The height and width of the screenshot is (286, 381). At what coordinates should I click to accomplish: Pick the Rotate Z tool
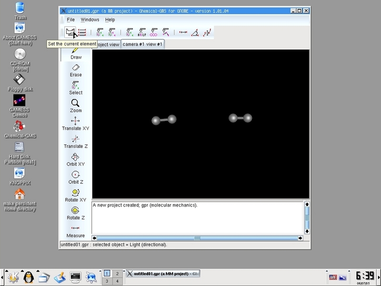pyautogui.click(x=76, y=213)
